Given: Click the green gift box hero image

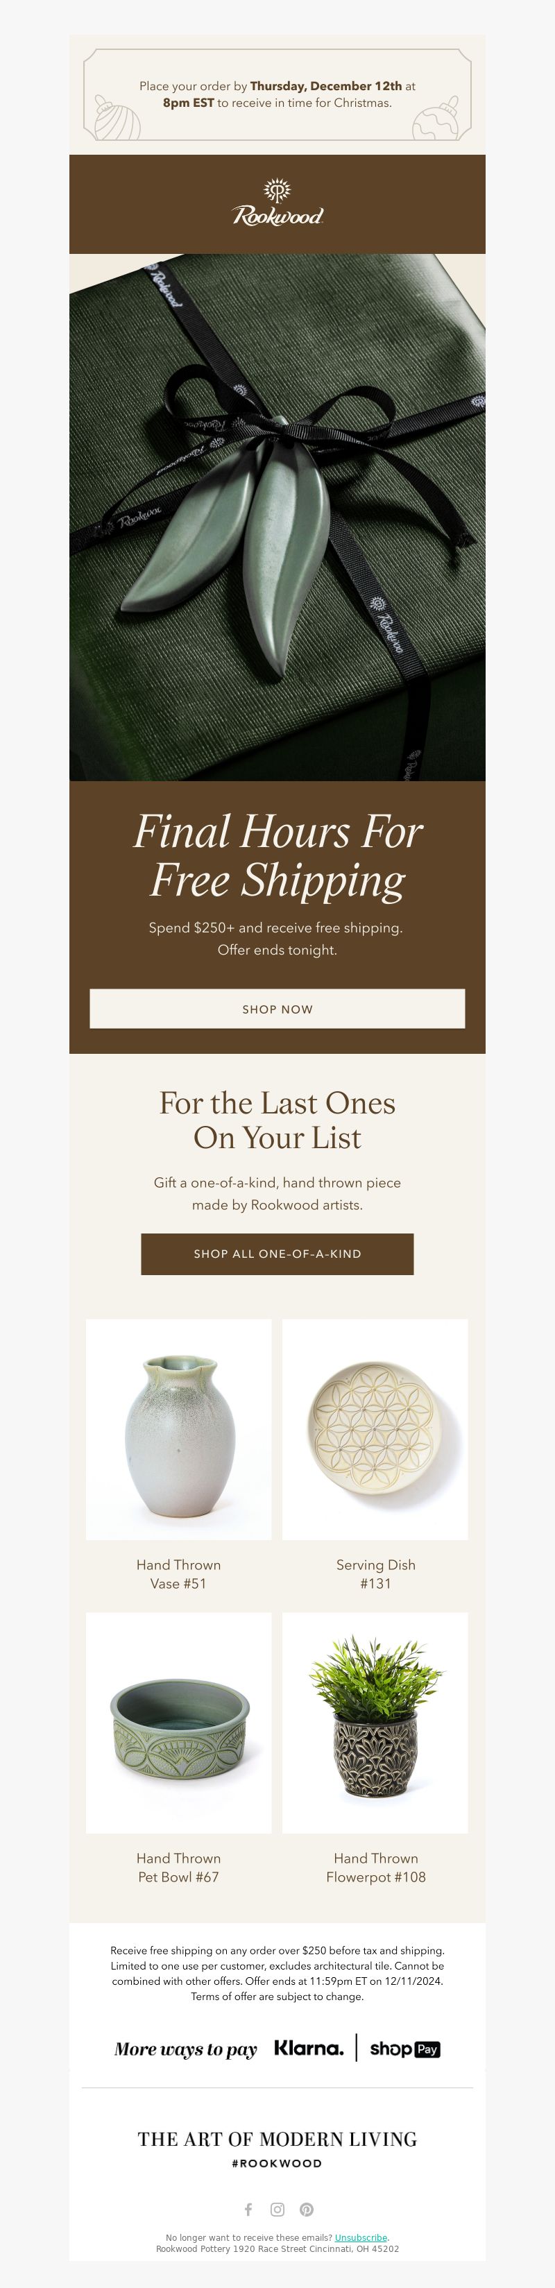Looking at the screenshot, I should tap(277, 517).
